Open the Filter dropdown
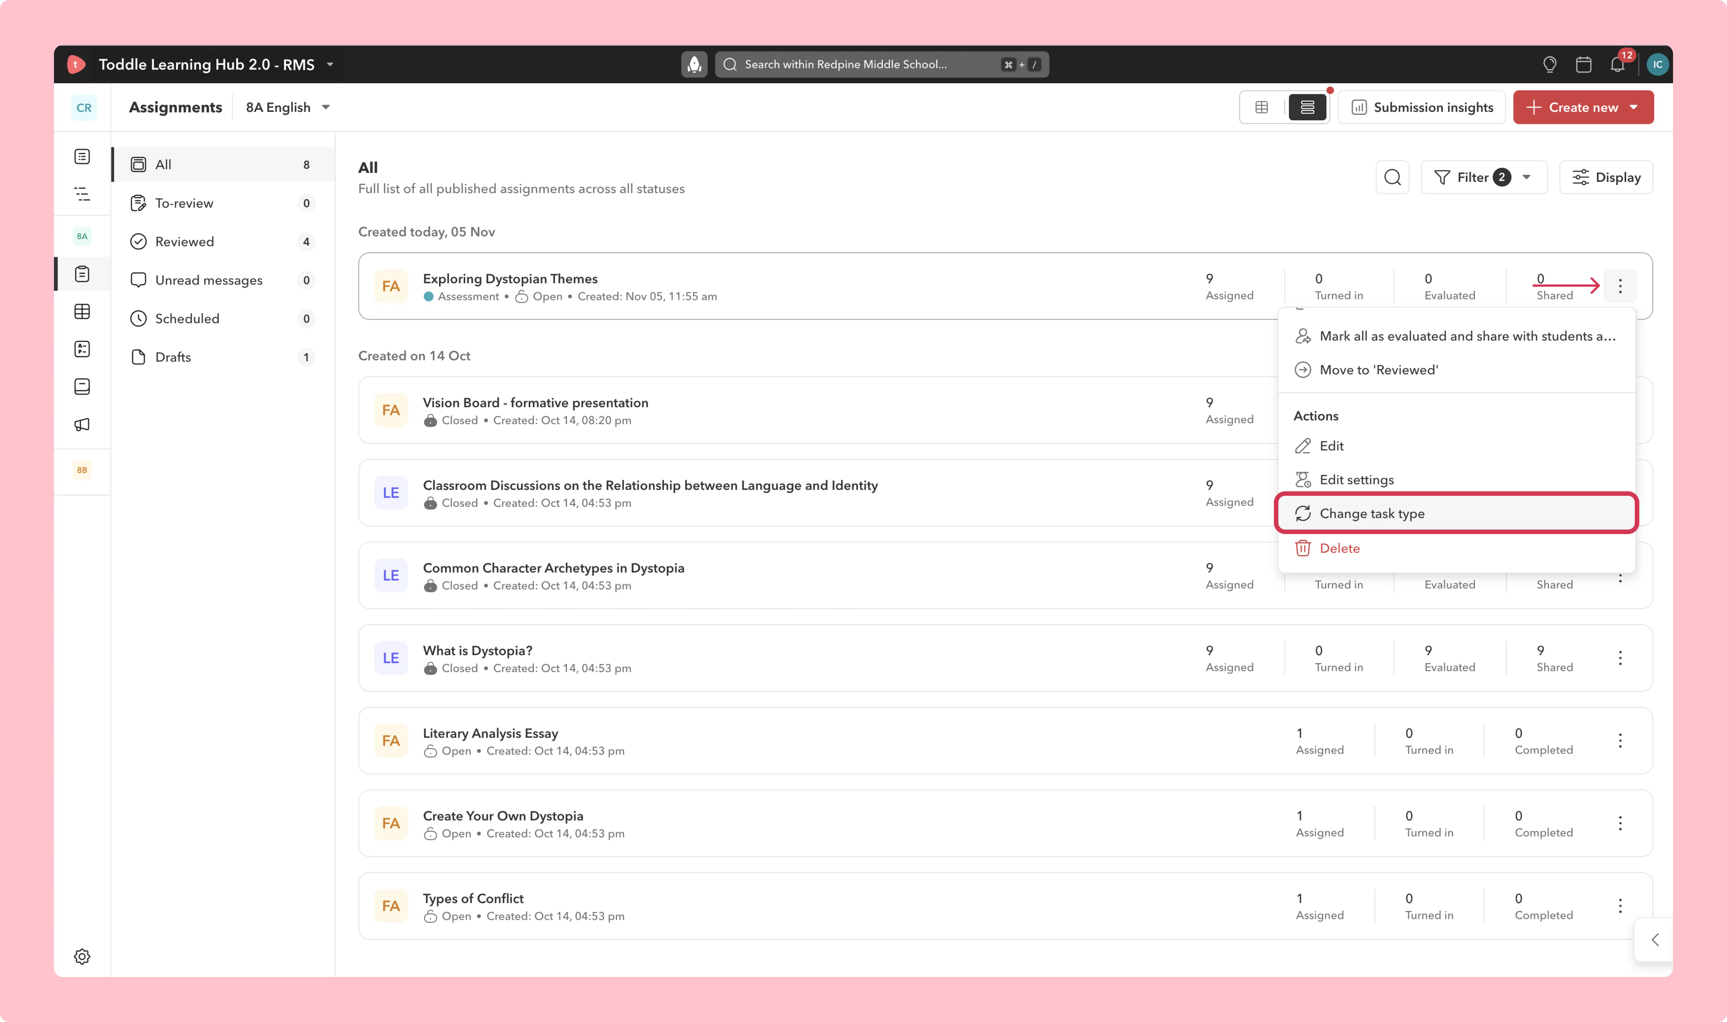Viewport: 1727px width, 1022px height. pos(1484,177)
